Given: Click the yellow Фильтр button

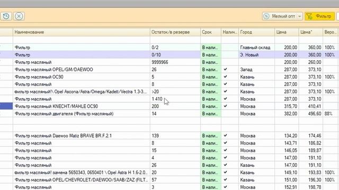Looking at the screenshot, I should tap(319, 16).
